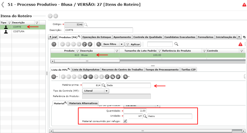
Task: Select the COSTURA row in Itens do Roteiro
Action: tap(23, 31)
